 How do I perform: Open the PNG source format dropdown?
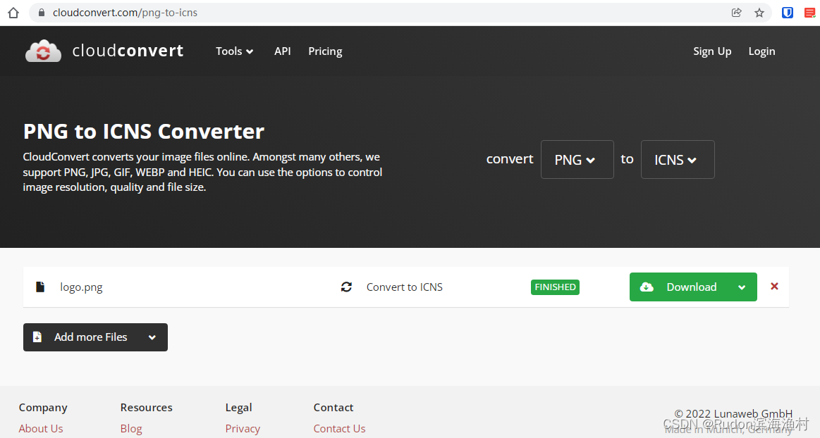coord(577,159)
